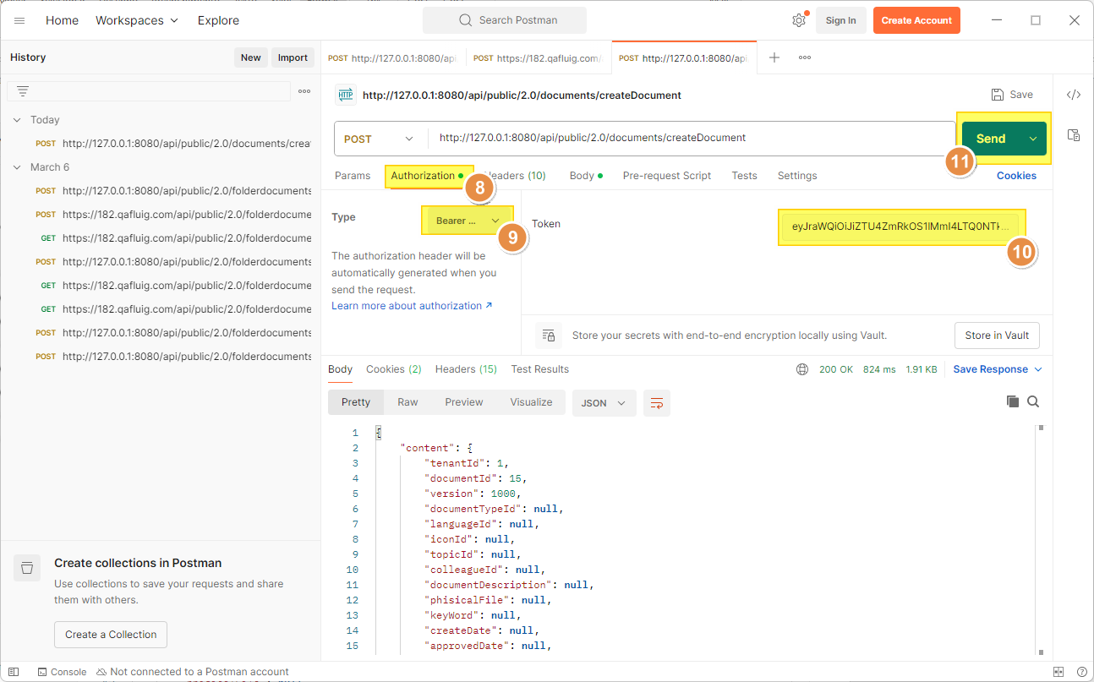Open response Cookies (2) tab

[x=394, y=369]
